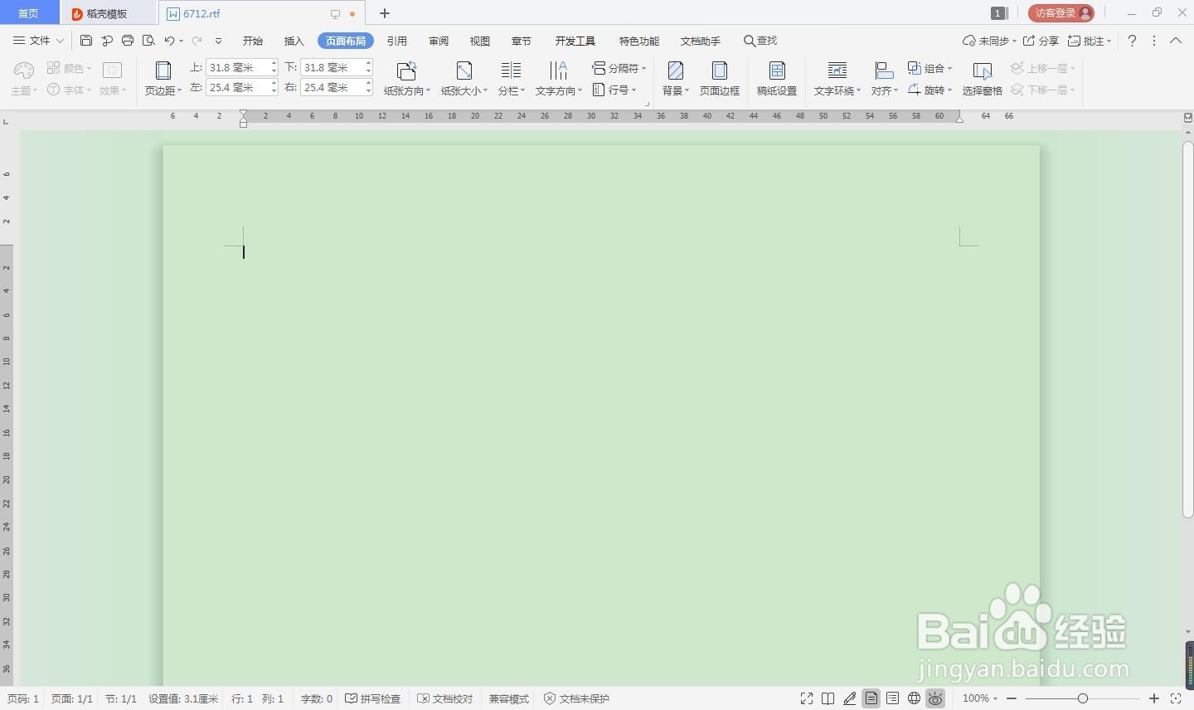Switch to the 插入 ribbon tab

[294, 41]
